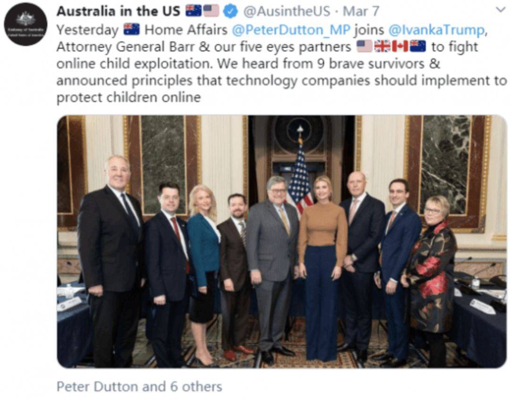Click the blue verified badge
Viewport: 510px width, 402px height.
(x=230, y=12)
